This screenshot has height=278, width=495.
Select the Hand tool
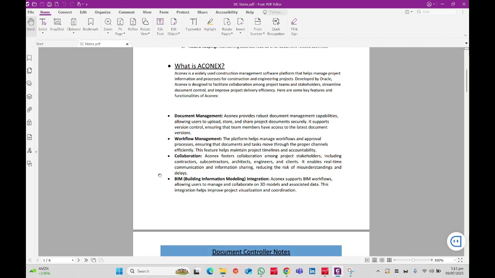tap(31, 24)
